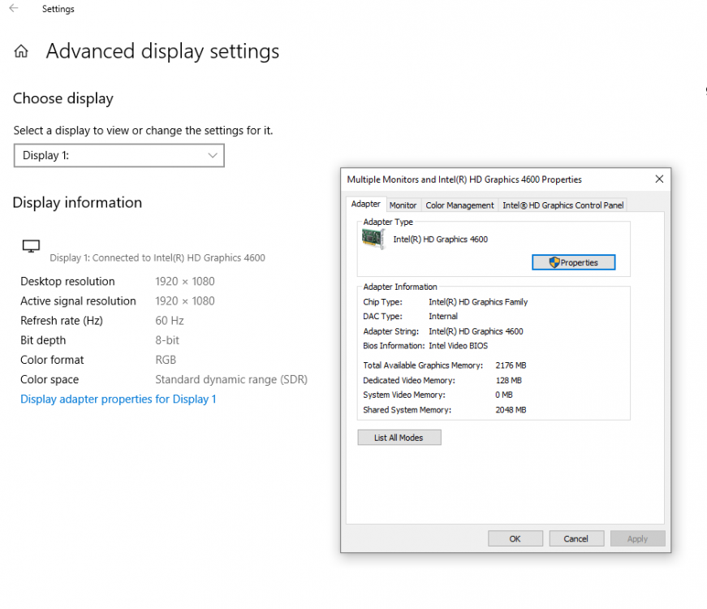
Task: Click the Advanced display settings heading
Action: click(x=162, y=51)
